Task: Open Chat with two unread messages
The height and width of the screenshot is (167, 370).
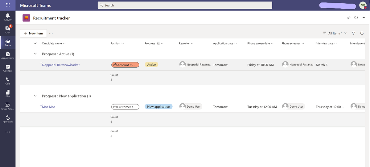Action: [x=8, y=30]
